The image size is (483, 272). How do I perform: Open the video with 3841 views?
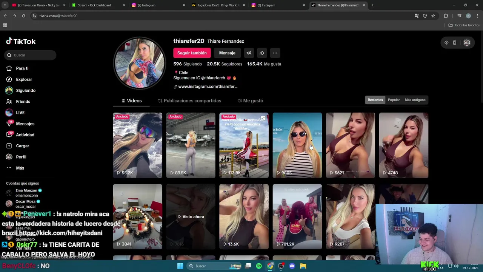click(137, 216)
